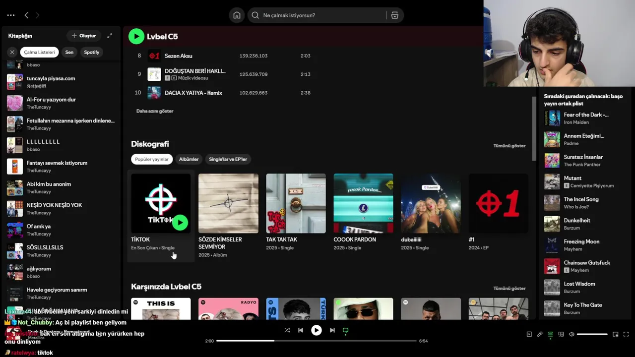This screenshot has height=357, width=635.
Task: Select the Sen filter chip
Action: (x=69, y=52)
